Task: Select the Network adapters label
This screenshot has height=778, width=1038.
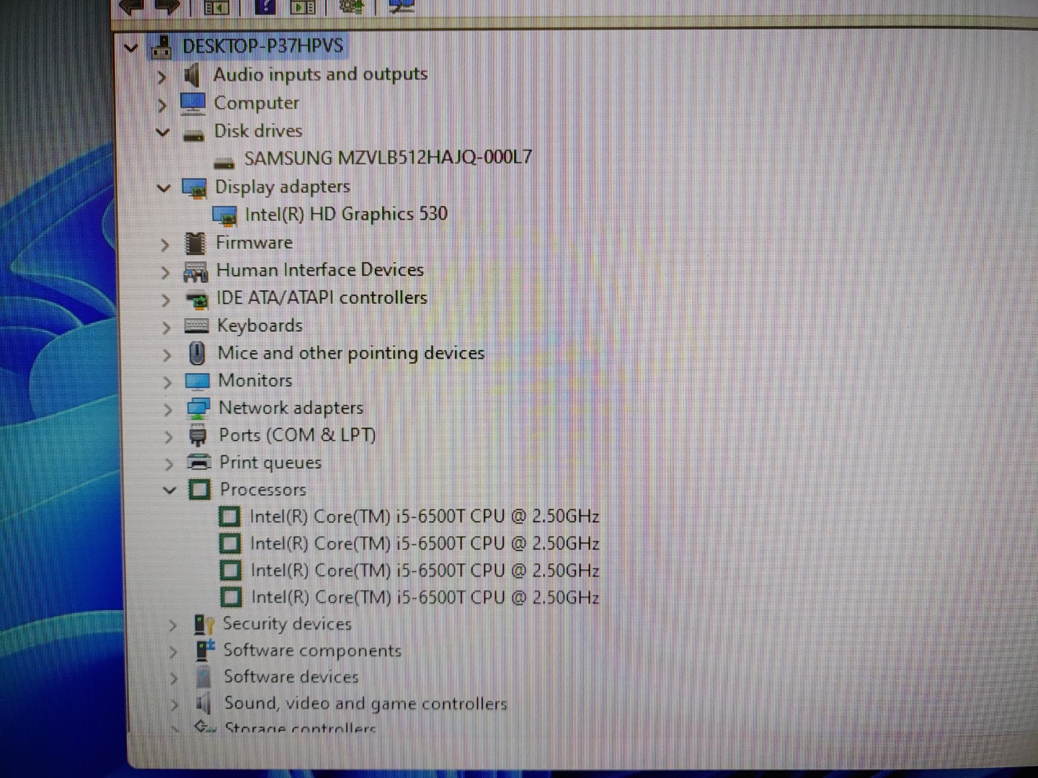Action: 291,408
